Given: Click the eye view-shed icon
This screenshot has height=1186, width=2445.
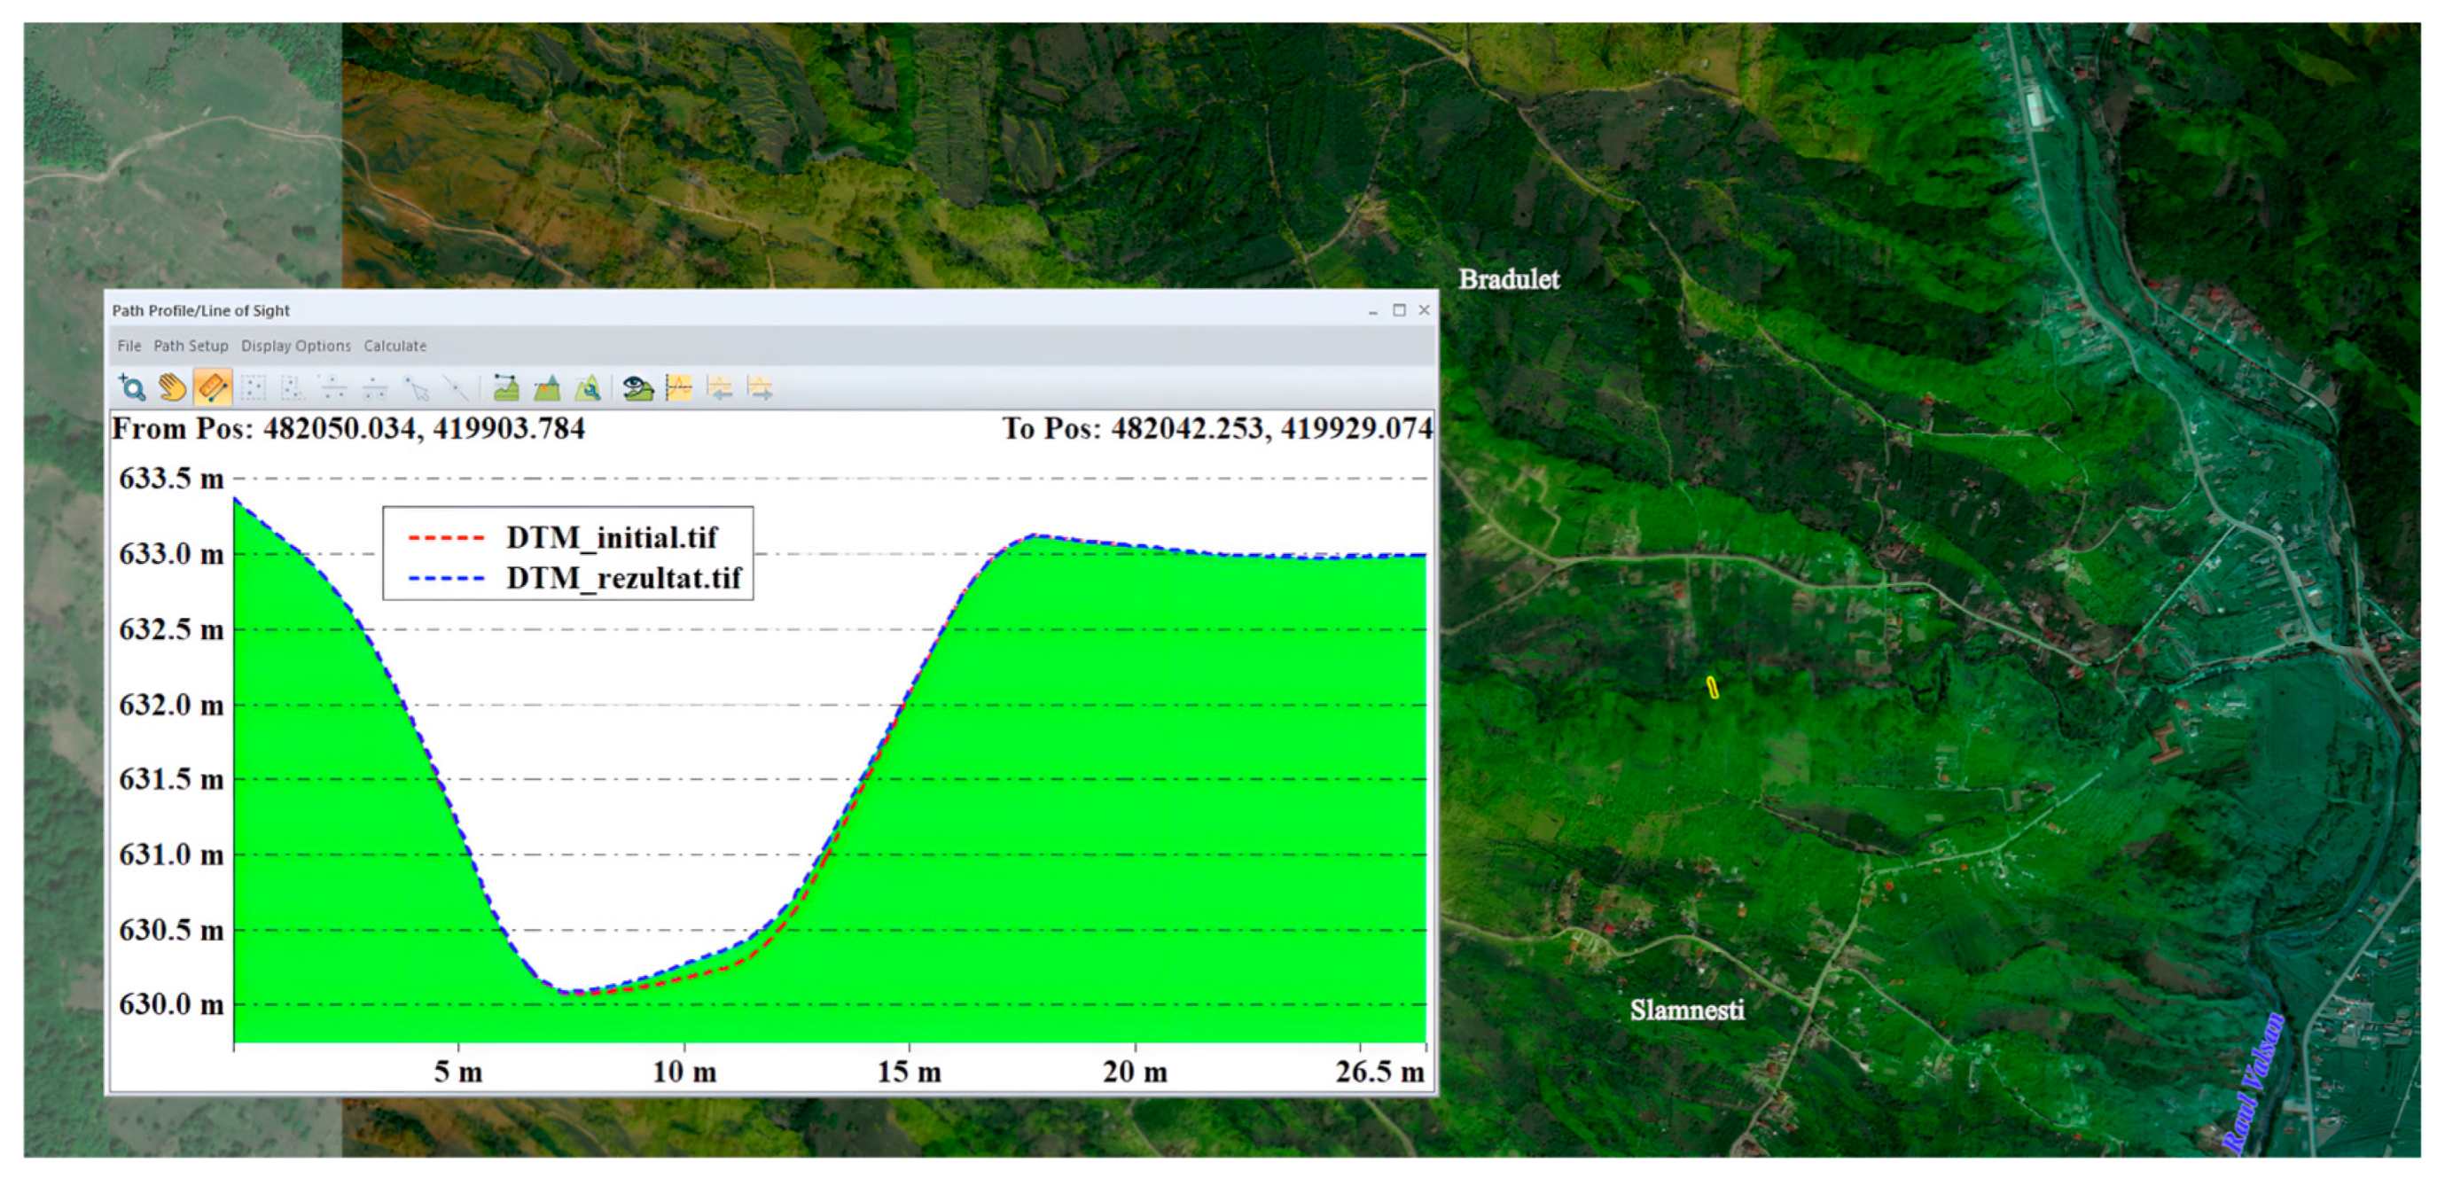Looking at the screenshot, I should click(637, 388).
